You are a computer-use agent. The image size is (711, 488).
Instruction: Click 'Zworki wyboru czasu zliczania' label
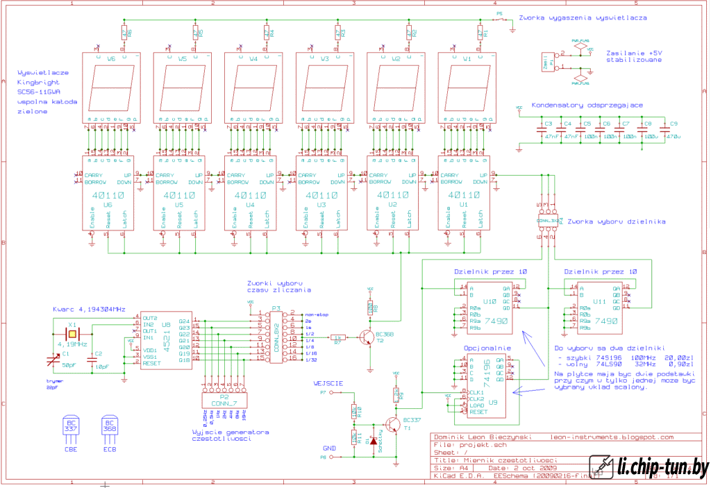tap(279, 287)
